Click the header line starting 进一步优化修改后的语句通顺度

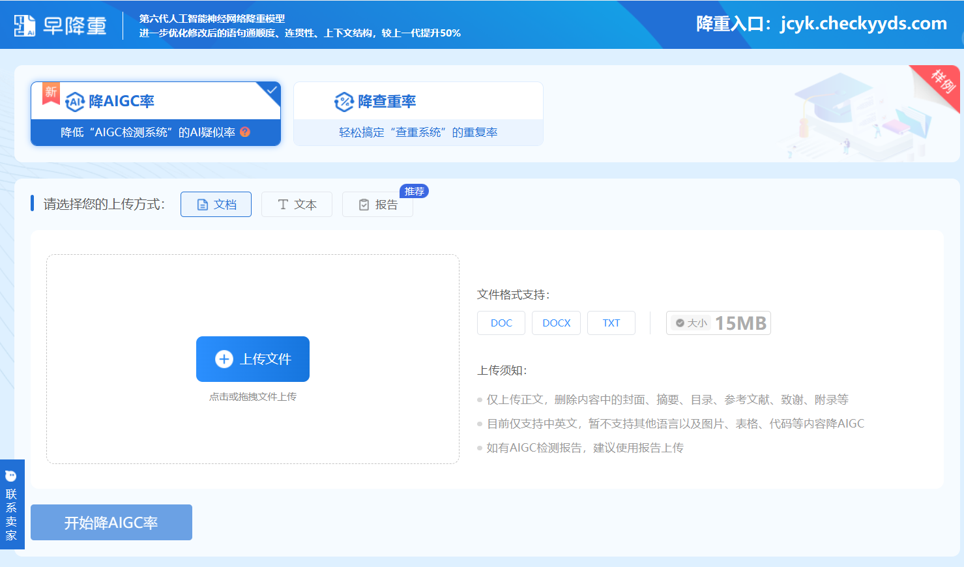tap(300, 33)
